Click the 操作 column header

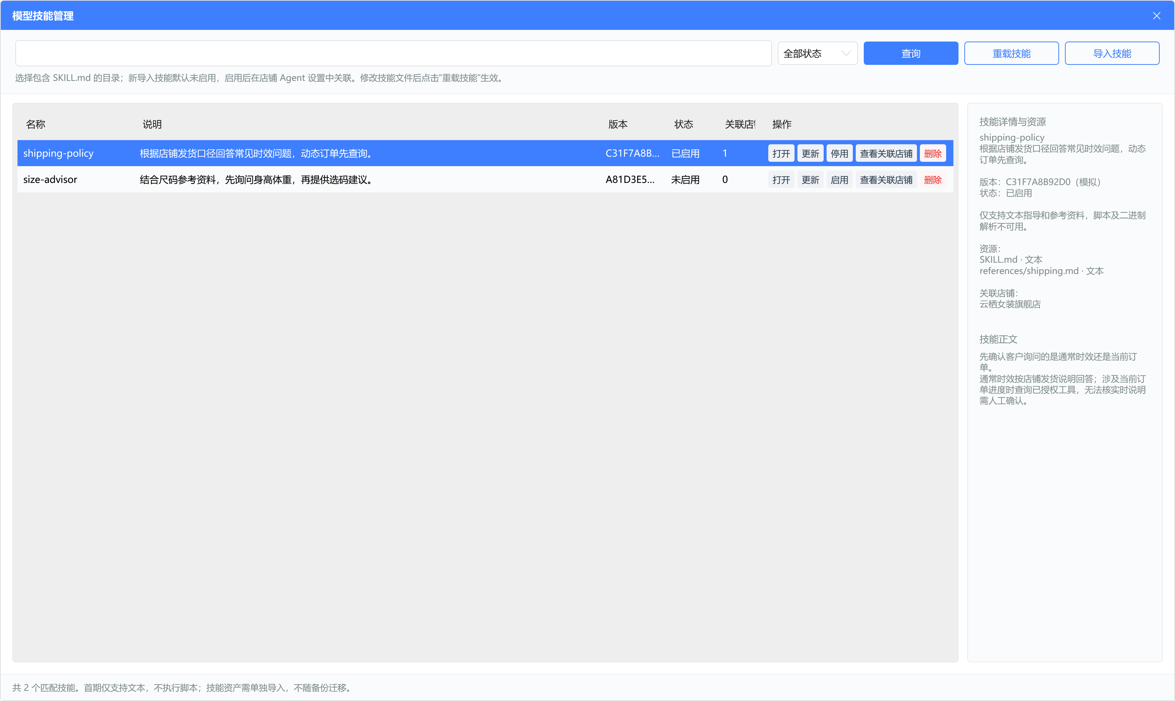click(781, 124)
